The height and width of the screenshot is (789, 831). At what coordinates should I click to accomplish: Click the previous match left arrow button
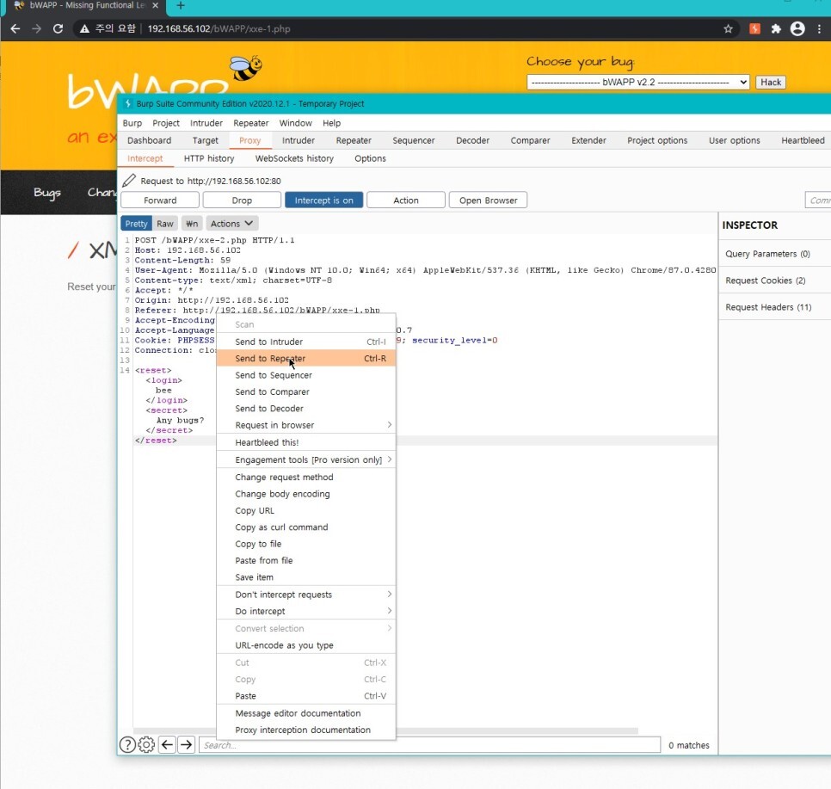[x=167, y=744]
